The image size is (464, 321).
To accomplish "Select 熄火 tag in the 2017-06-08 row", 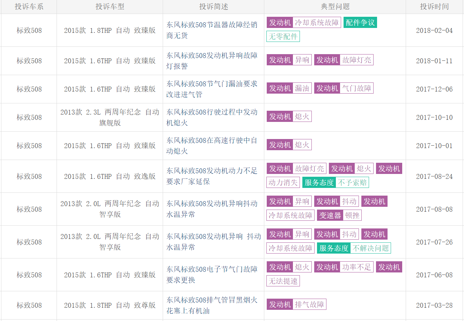I will click(302, 267).
